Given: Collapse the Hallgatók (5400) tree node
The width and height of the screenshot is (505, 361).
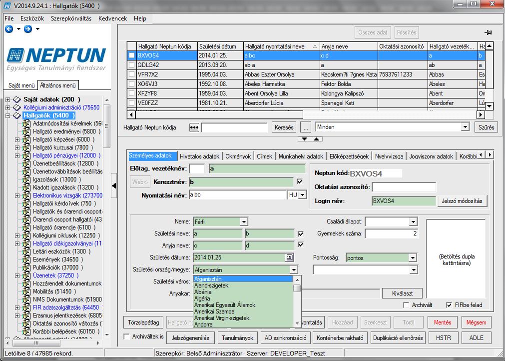Looking at the screenshot, I should [7, 115].
